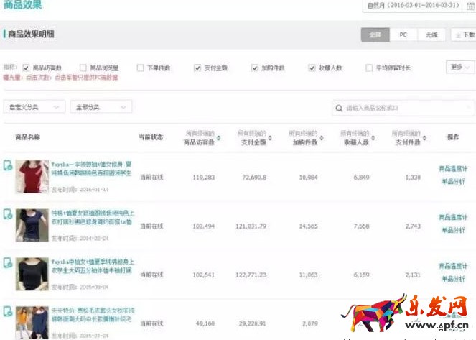Click the mobile icon beside the red top product
This screenshot has width=476, height=340.
tap(7, 166)
